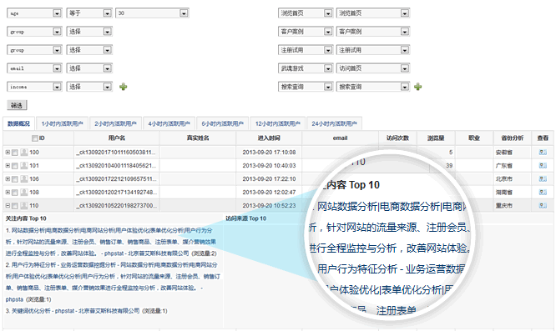Toggle select-all checkbox in ID header
The image size is (556, 331).
tap(35, 138)
